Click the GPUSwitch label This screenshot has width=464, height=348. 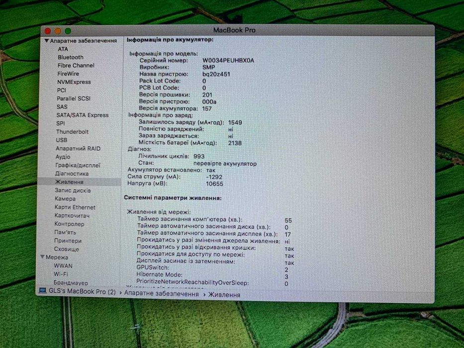point(153,267)
